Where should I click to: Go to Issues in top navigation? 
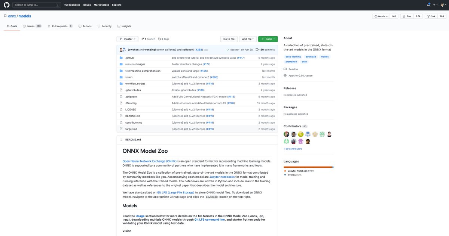[x=87, y=5]
